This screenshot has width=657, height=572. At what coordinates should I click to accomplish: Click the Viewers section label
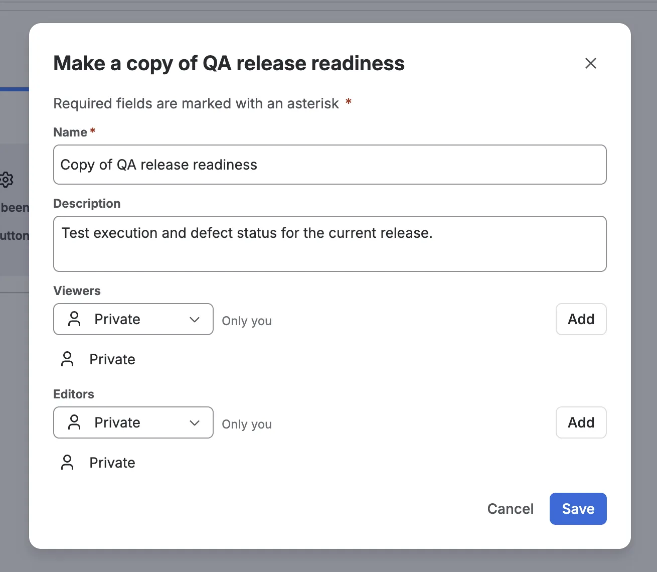[x=77, y=291]
